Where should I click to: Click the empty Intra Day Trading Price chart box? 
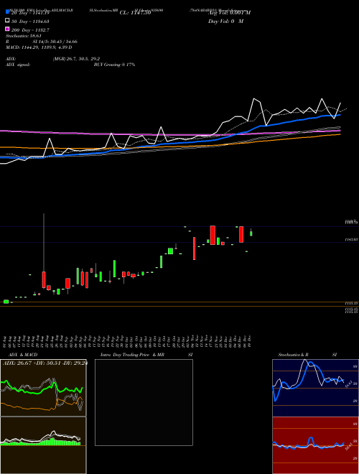tap(144, 402)
